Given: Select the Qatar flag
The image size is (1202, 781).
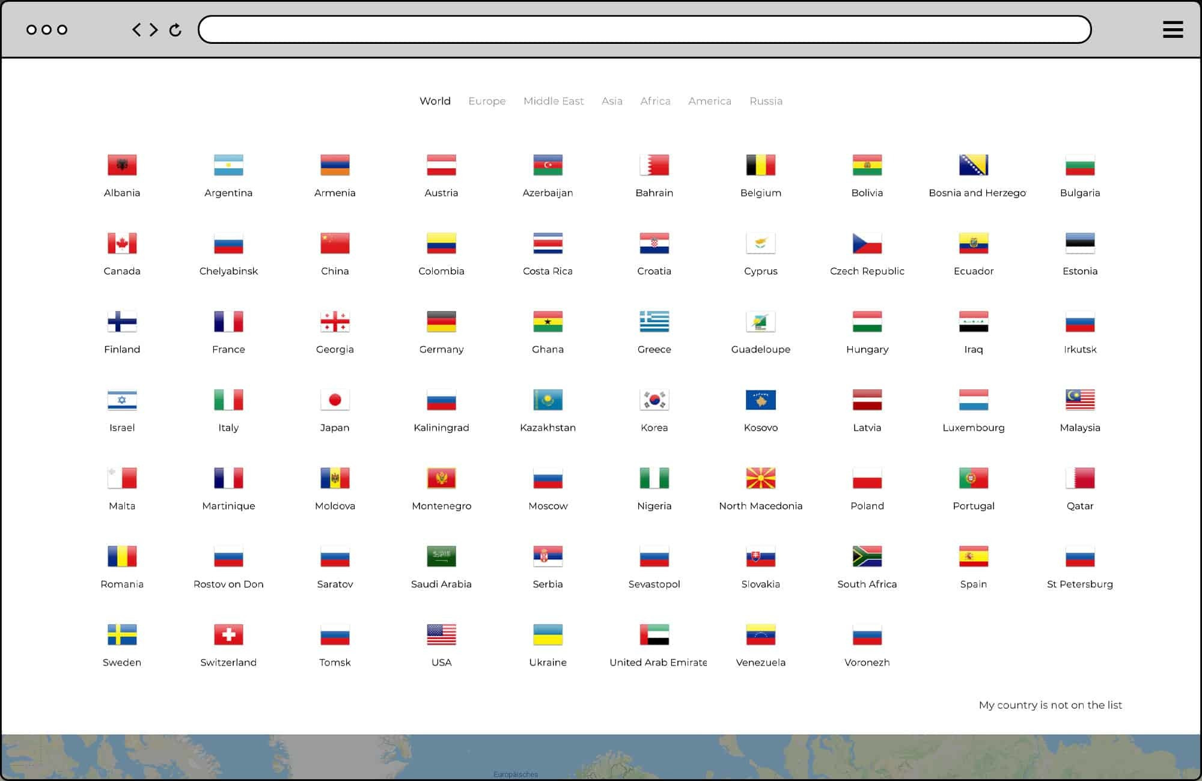Looking at the screenshot, I should click(x=1080, y=478).
